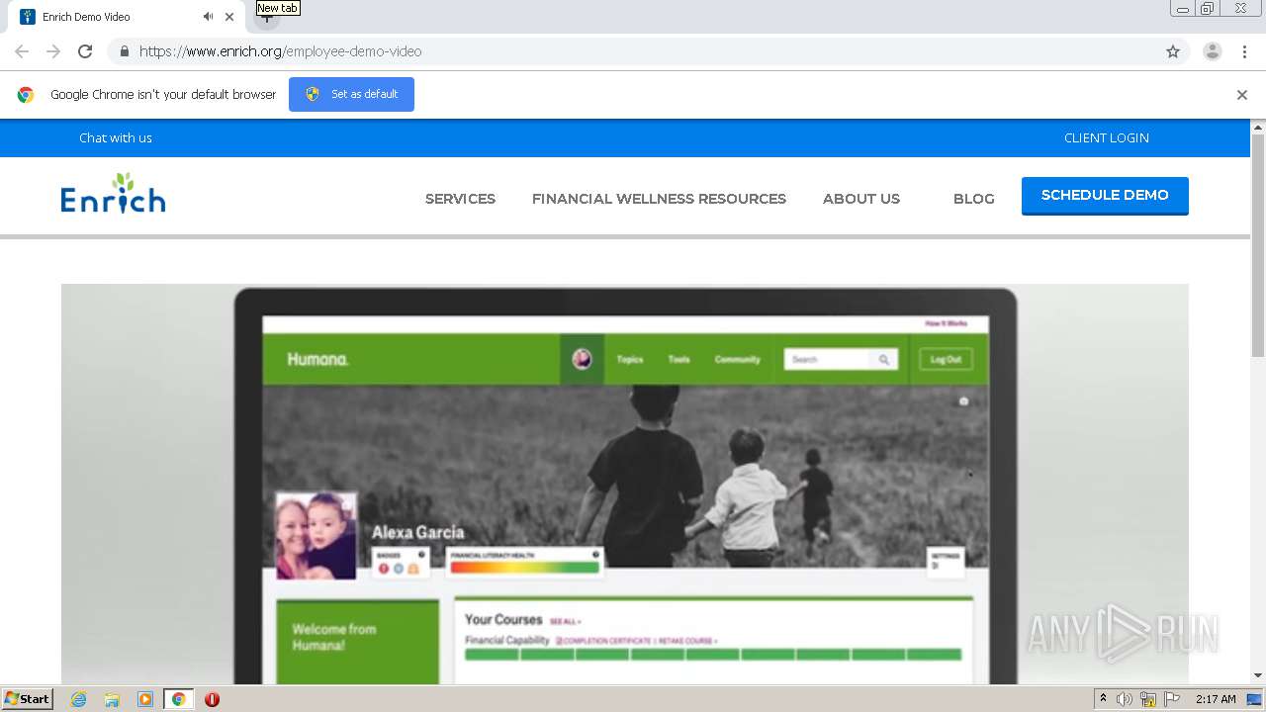The width and height of the screenshot is (1266, 712).
Task: Open Chrome profile avatar menu
Action: (x=1213, y=51)
